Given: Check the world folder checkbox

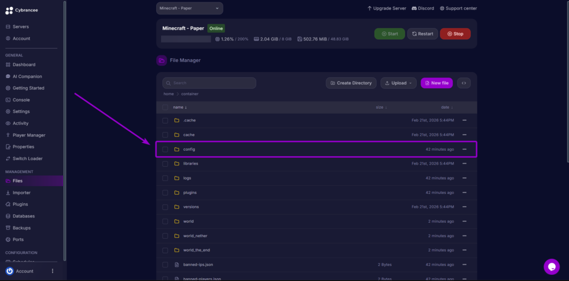Looking at the screenshot, I should (165, 221).
